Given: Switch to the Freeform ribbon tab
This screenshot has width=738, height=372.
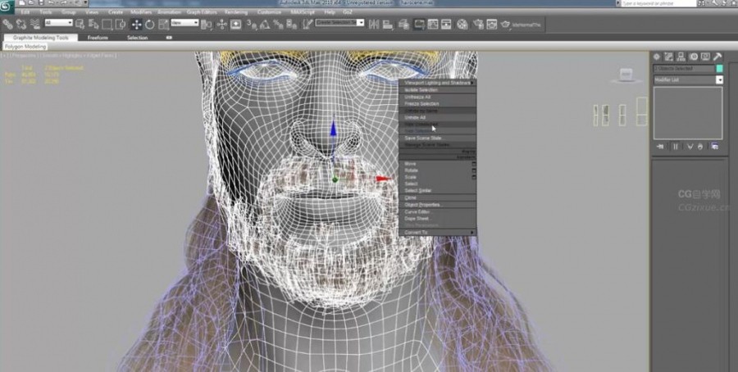Looking at the screenshot, I should tap(98, 38).
